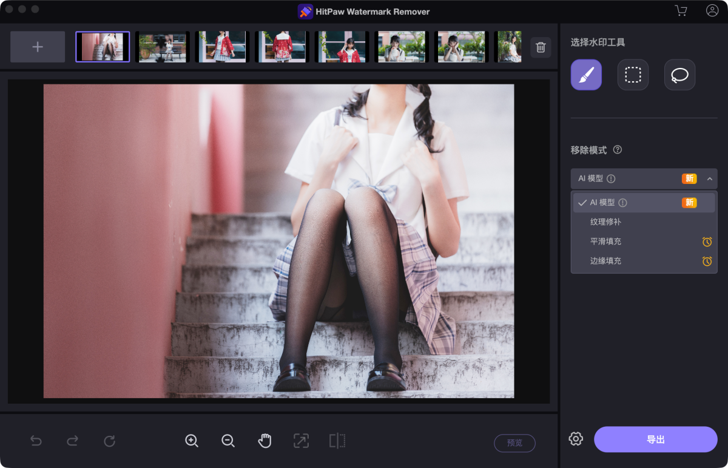728x468 pixels.
Task: Open the user account icon
Action: [712, 10]
